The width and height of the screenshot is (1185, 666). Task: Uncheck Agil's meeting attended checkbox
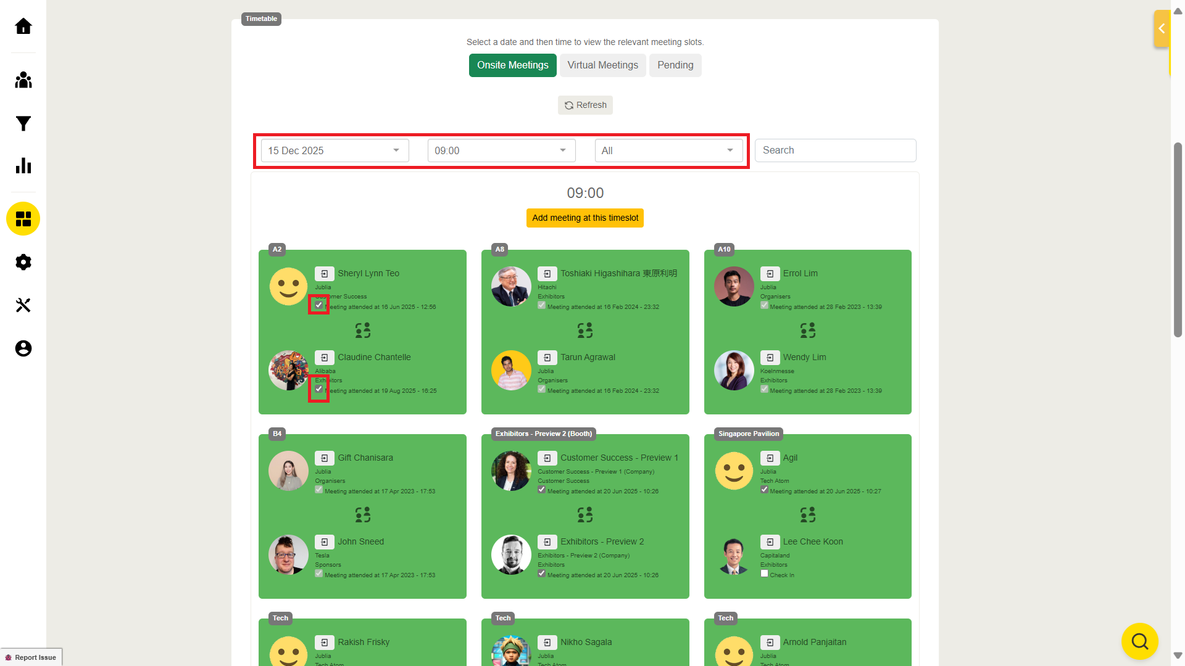(x=764, y=490)
